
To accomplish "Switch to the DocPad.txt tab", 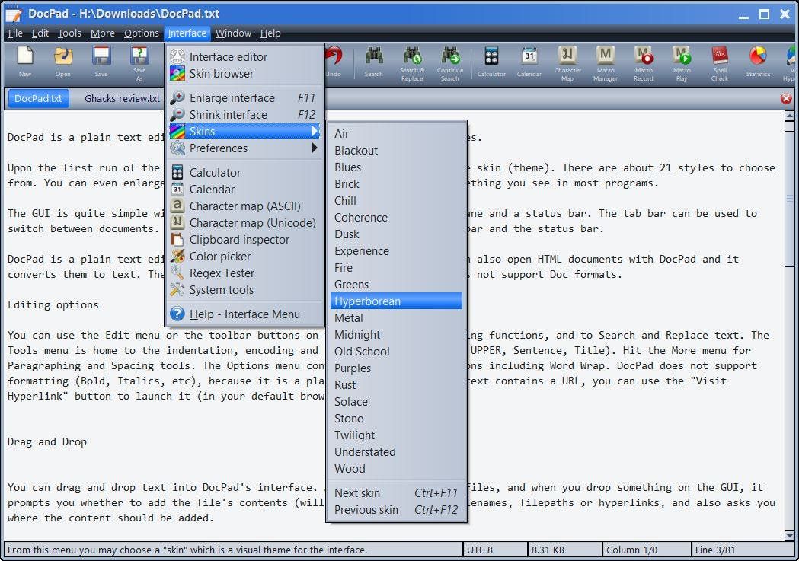I will click(39, 99).
